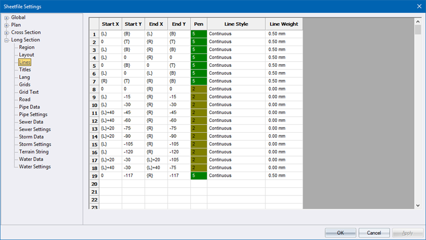Image resolution: width=426 pixels, height=240 pixels.
Task: Close the Sheetfile Settings dialog
Action: (419, 6)
